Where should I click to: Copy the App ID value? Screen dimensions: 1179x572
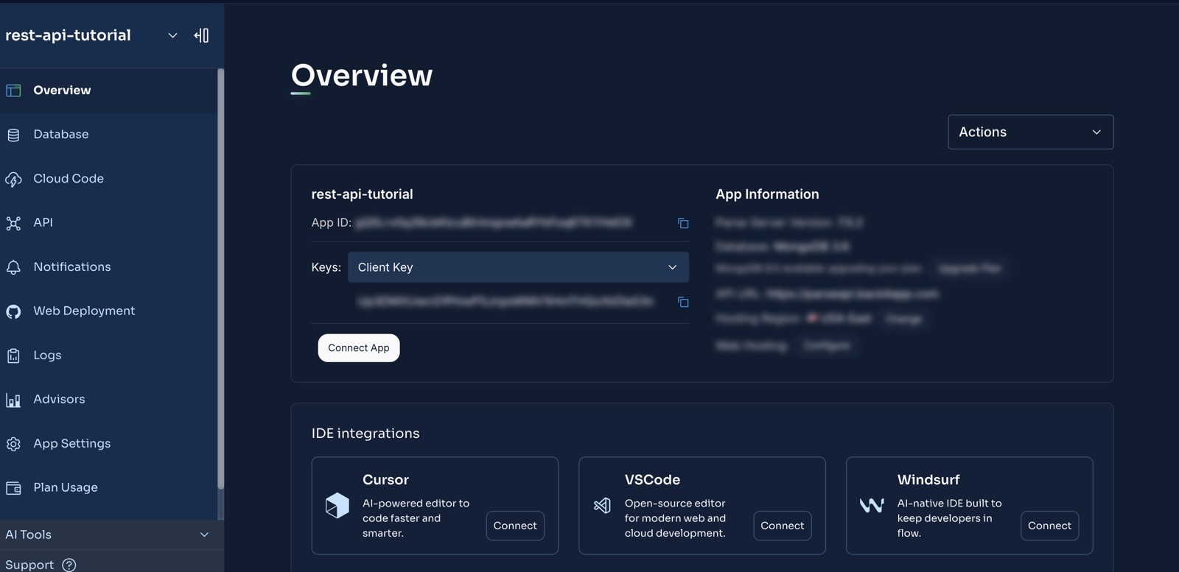683,223
